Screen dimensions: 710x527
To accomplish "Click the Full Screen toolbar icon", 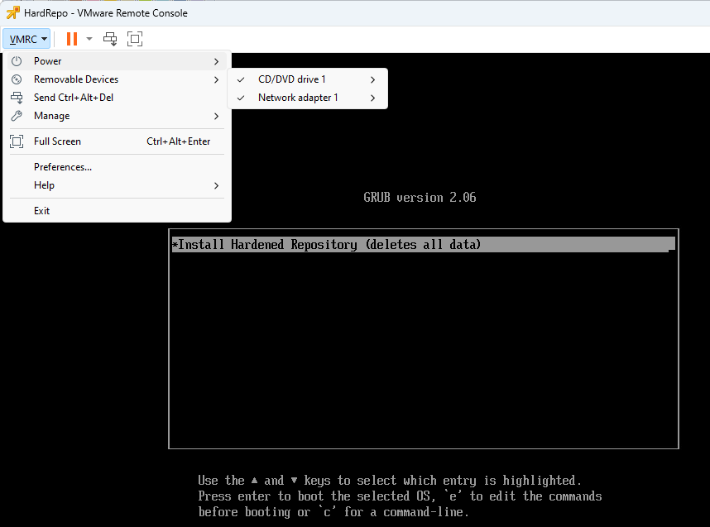I will [x=135, y=38].
